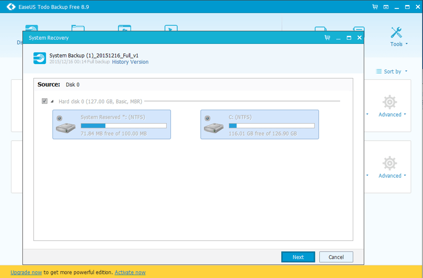Click the system backup disc icon in dialog header

coord(40,58)
